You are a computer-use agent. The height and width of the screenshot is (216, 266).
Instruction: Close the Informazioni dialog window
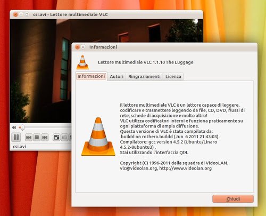click(x=77, y=47)
